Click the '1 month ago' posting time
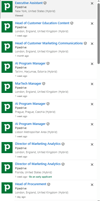Viewport: 100px width, 201px height. point(22,56)
